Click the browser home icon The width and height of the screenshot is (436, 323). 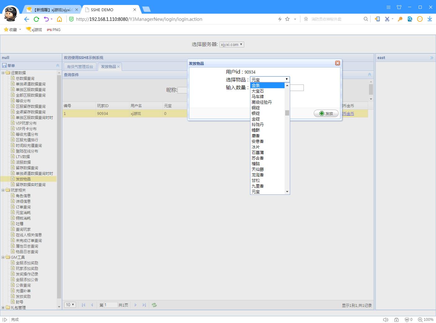click(x=59, y=19)
